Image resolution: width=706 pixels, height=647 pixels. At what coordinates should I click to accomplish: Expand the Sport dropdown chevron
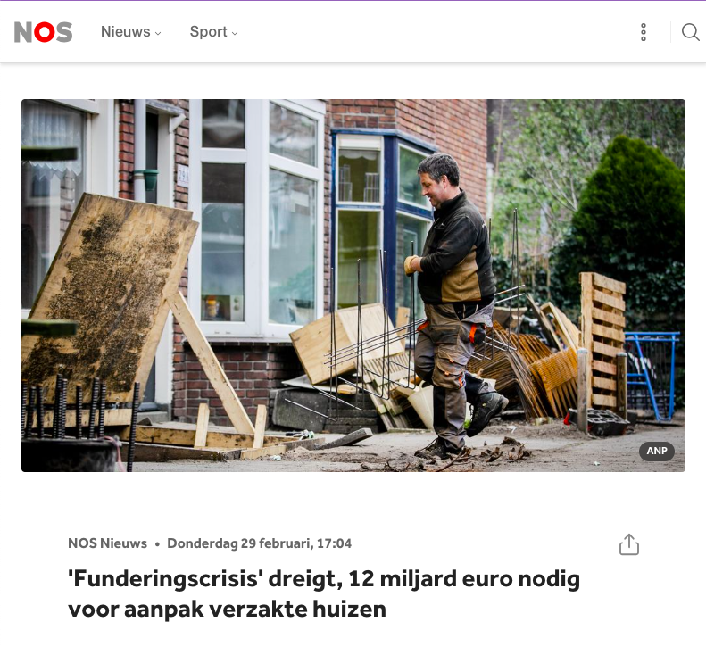click(235, 33)
